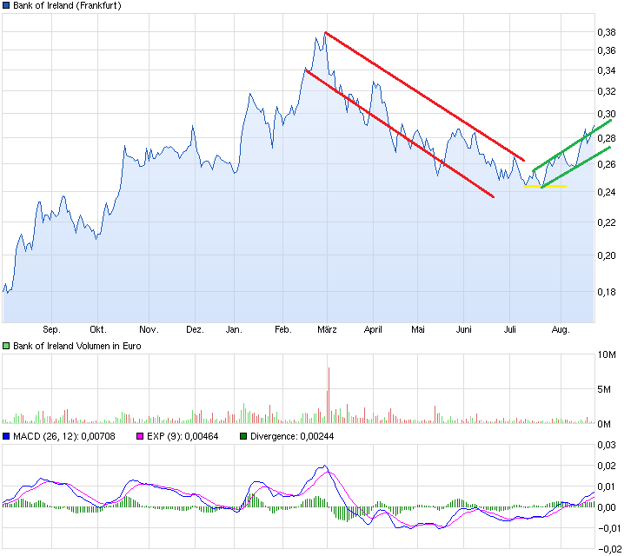Click the 'Juli' month axis label
Image resolution: width=631 pixels, height=556 pixels.
click(510, 330)
